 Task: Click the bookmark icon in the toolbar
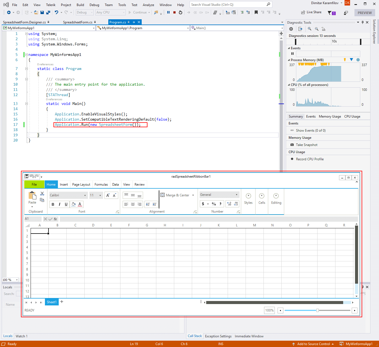[256, 12]
